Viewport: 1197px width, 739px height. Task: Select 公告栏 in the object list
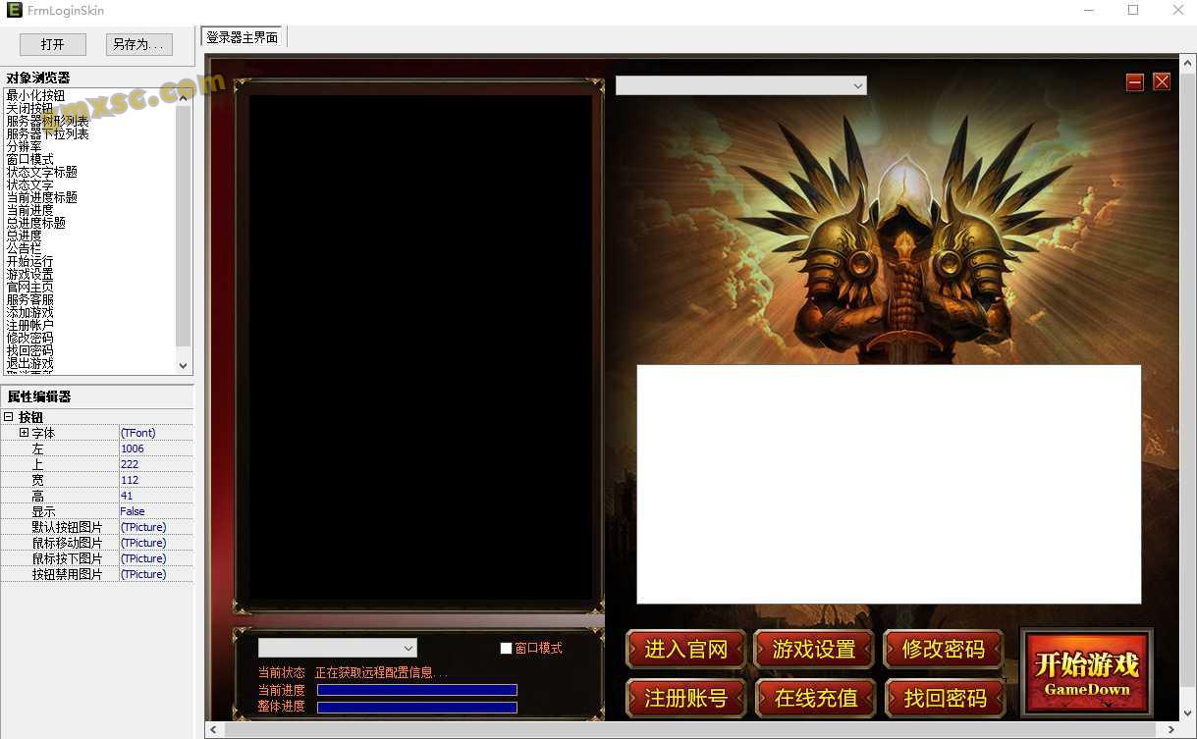click(24, 248)
